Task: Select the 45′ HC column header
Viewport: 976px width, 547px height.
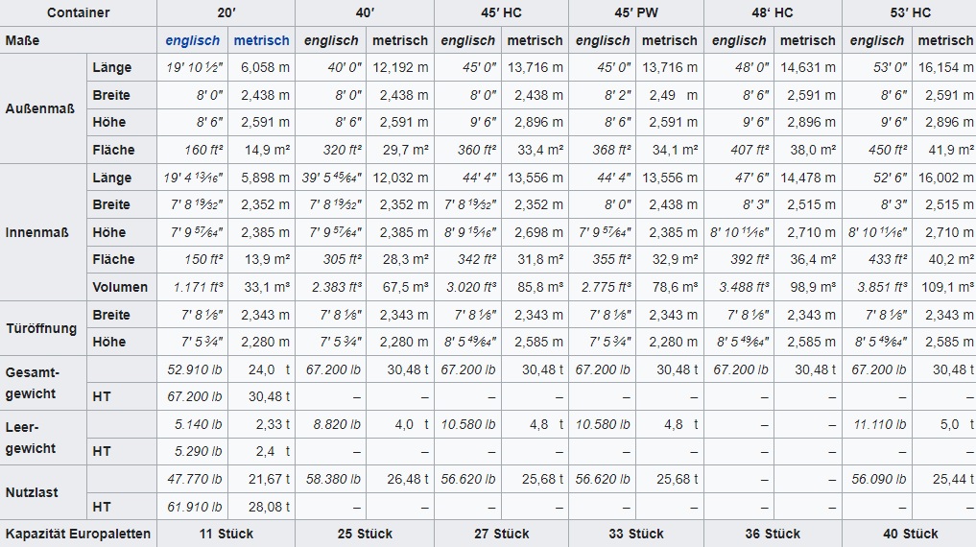Action: click(501, 13)
